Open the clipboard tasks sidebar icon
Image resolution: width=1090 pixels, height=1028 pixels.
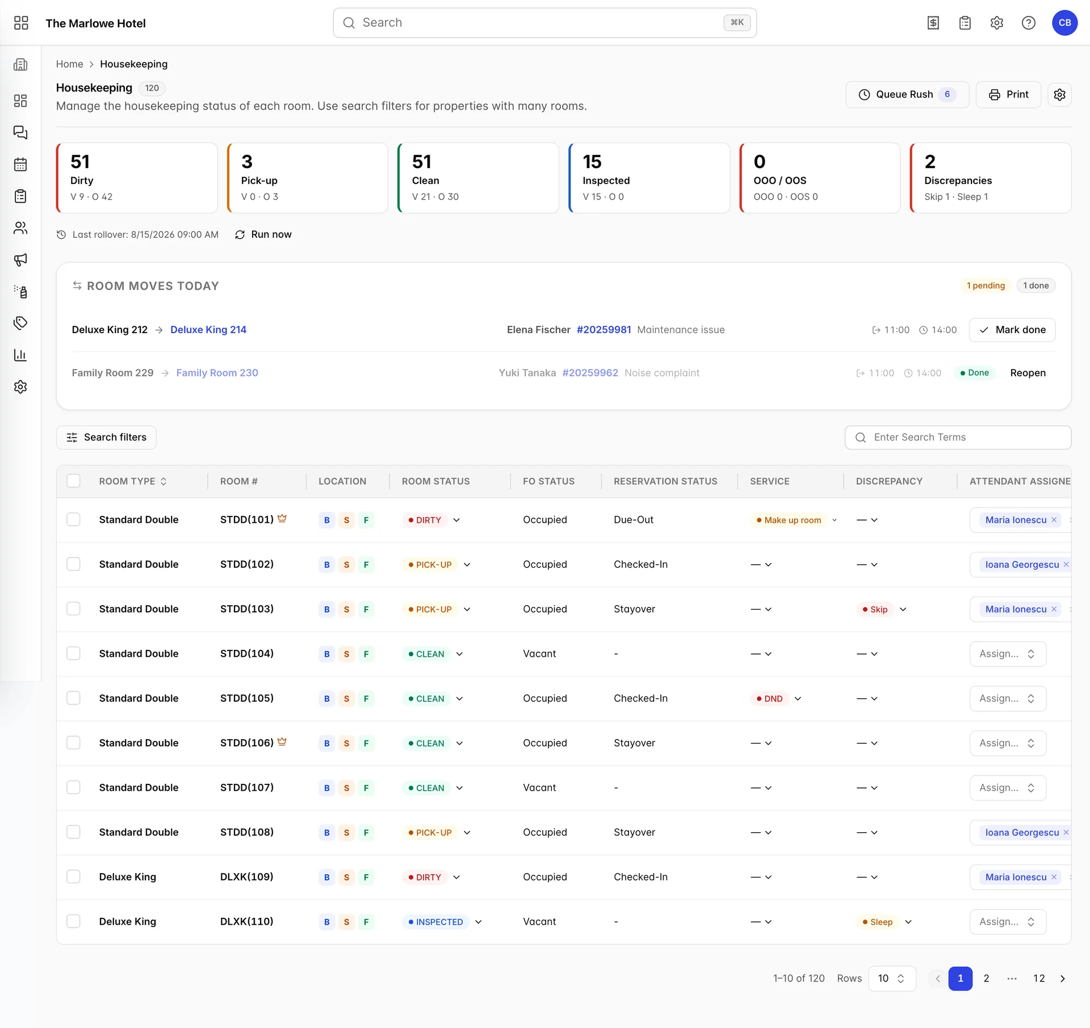[x=20, y=196]
